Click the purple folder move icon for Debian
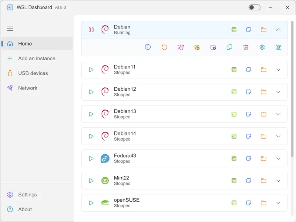Viewport: 296px width, 222px height. coord(213,47)
